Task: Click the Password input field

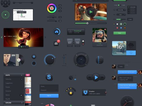Action: click(x=49, y=90)
